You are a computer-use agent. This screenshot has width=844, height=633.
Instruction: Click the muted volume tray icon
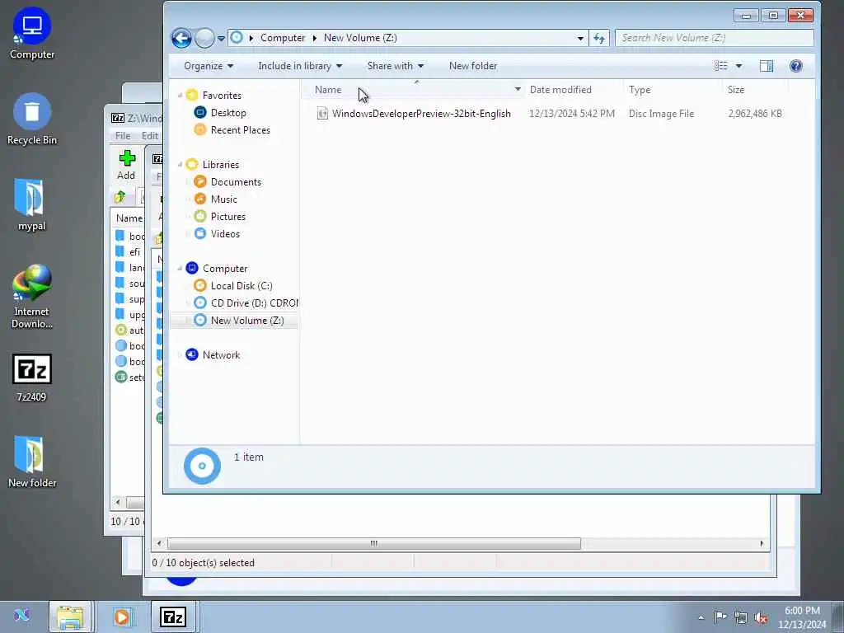point(761,618)
